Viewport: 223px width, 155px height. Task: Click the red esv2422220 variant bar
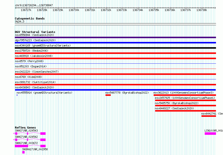[x=115, y=74]
